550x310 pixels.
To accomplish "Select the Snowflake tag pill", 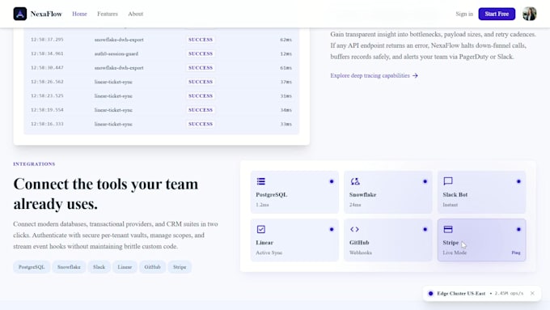I will pos(69,267).
